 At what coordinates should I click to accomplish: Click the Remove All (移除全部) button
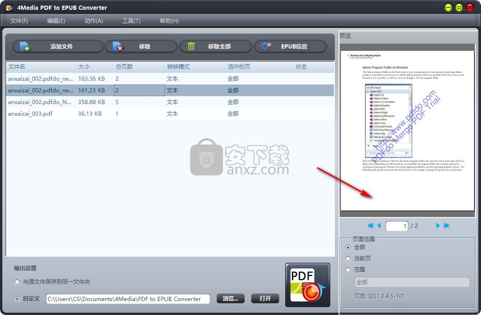pos(216,47)
